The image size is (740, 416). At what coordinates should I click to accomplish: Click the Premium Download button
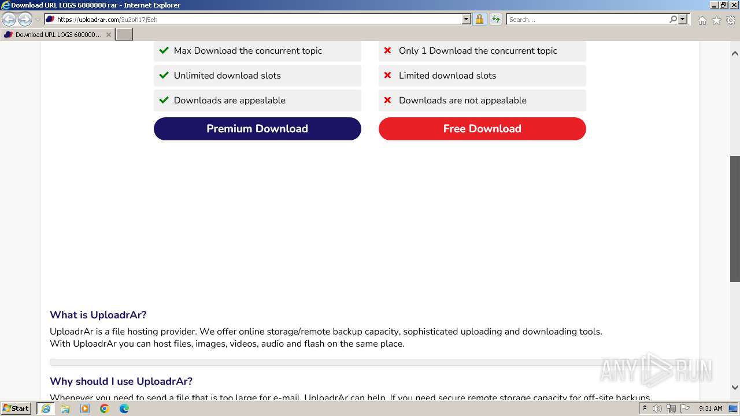point(257,129)
